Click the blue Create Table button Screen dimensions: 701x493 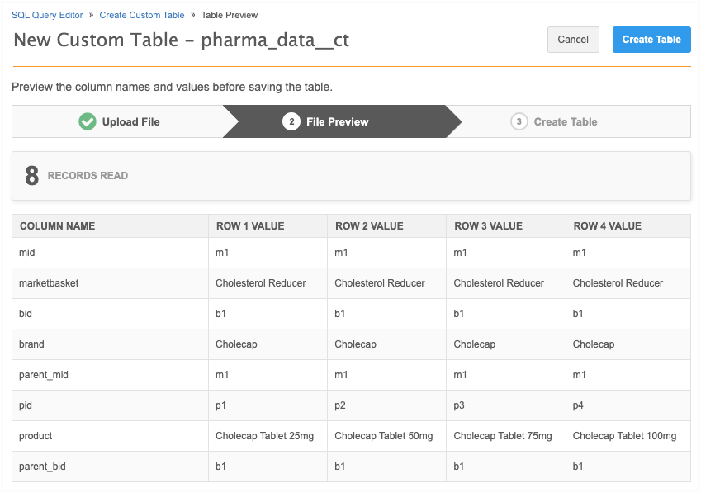click(x=651, y=40)
